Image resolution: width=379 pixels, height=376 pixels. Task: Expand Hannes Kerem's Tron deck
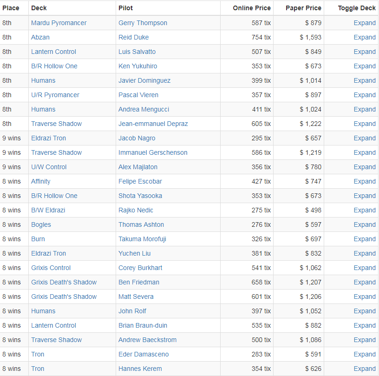click(365, 369)
